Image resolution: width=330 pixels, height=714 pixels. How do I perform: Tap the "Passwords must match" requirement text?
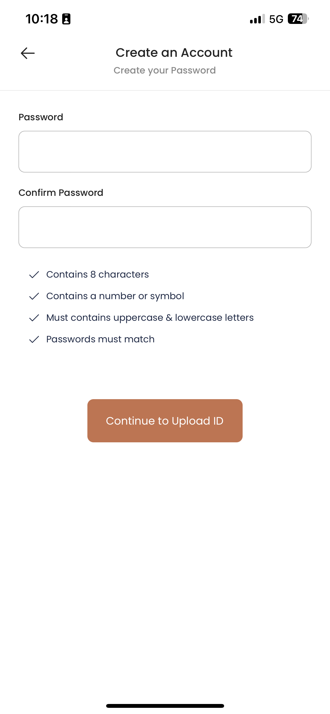100,339
